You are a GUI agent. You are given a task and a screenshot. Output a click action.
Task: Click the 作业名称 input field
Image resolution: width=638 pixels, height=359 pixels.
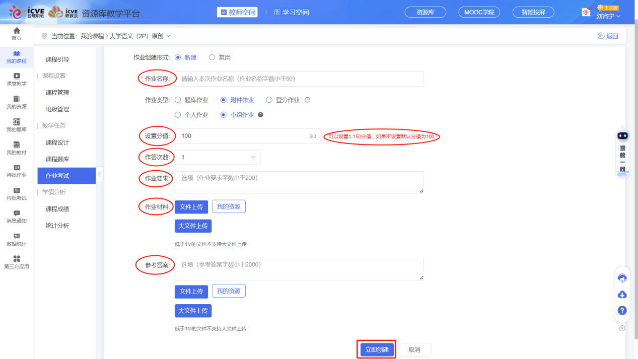click(299, 79)
